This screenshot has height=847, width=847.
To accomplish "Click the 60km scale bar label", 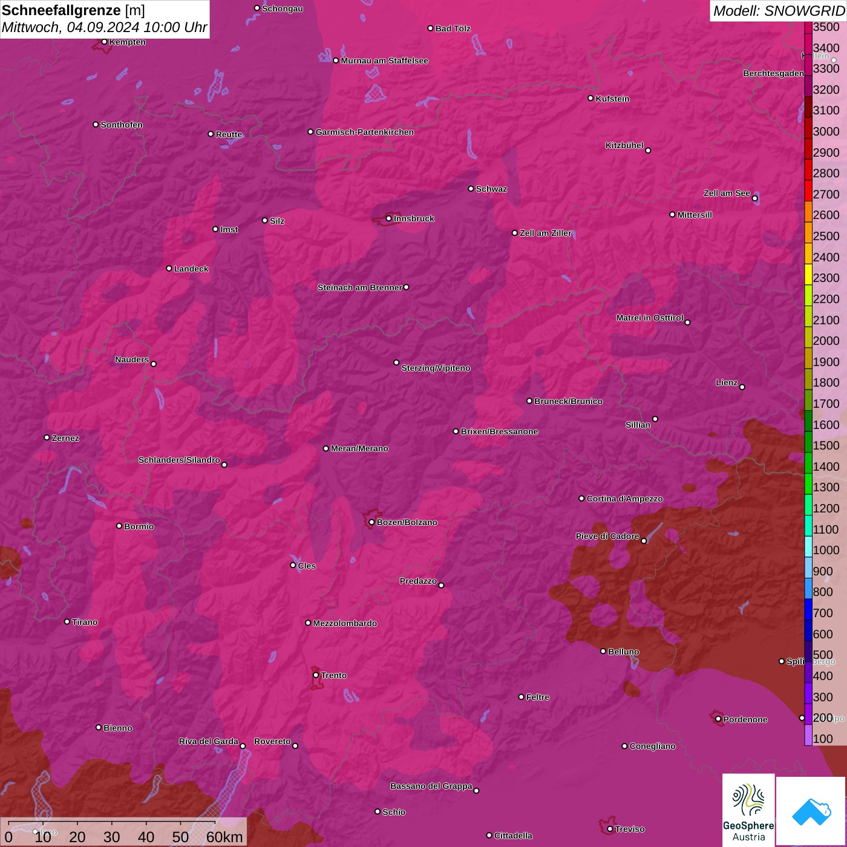I will click(x=224, y=837).
